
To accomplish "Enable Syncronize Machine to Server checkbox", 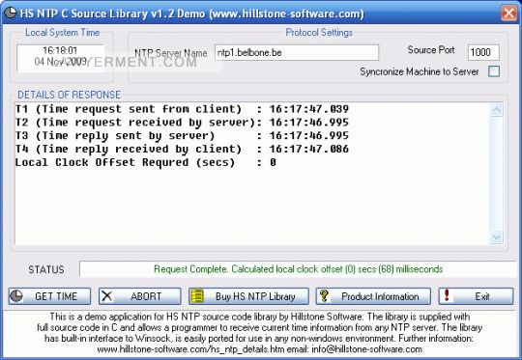I will (494, 71).
